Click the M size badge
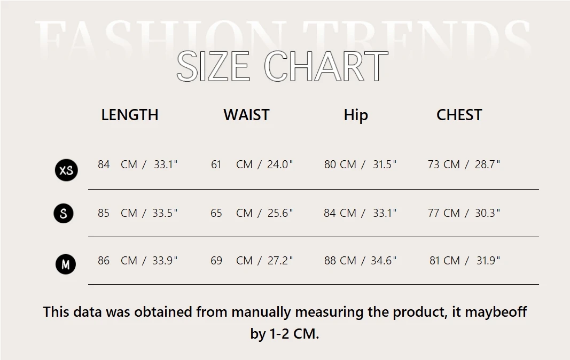Image resolution: width=570 pixels, height=360 pixels. (x=65, y=264)
